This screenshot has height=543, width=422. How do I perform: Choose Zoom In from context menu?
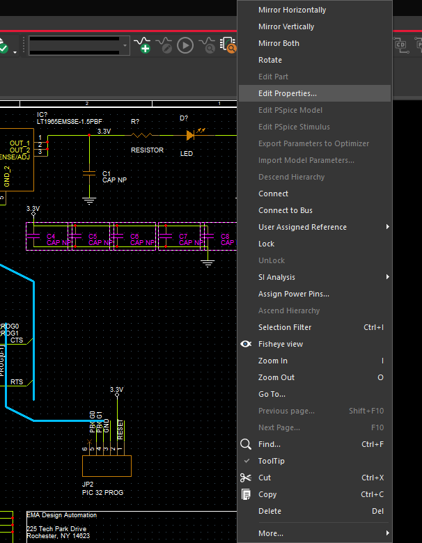(x=315, y=361)
